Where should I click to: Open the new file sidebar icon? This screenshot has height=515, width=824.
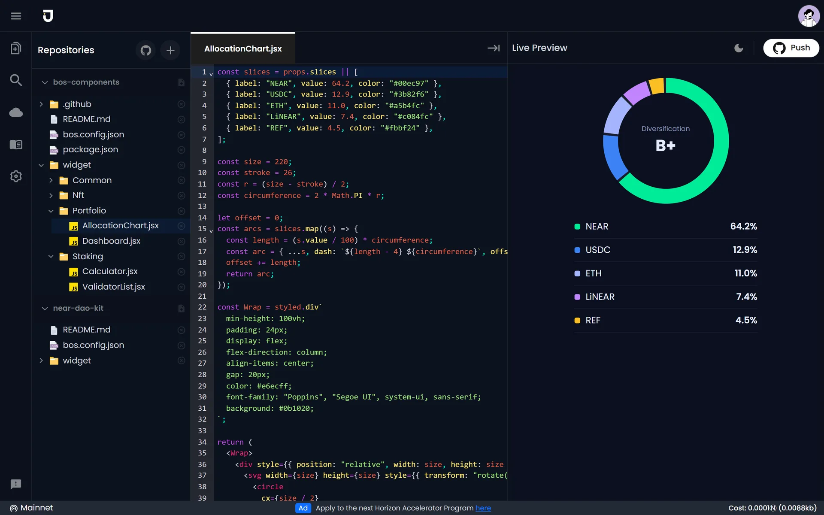16,48
